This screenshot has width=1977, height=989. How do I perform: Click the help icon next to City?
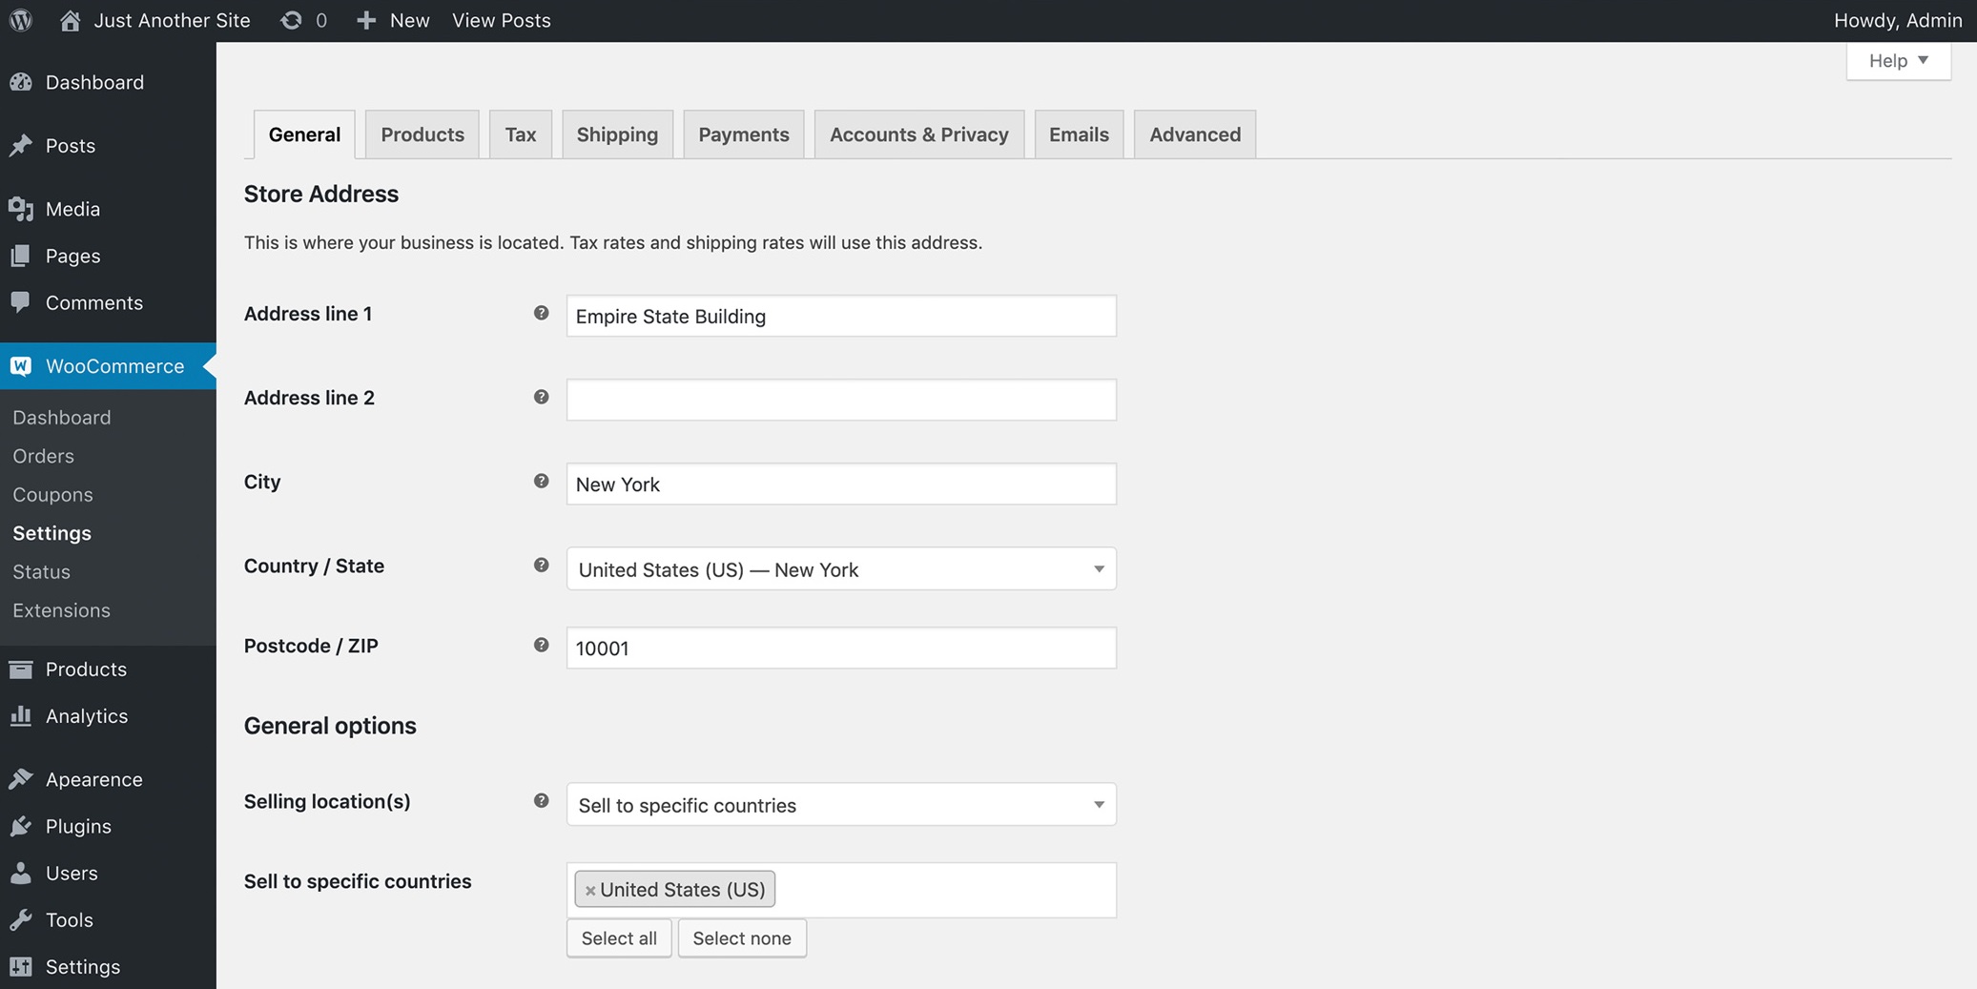pyautogui.click(x=541, y=482)
